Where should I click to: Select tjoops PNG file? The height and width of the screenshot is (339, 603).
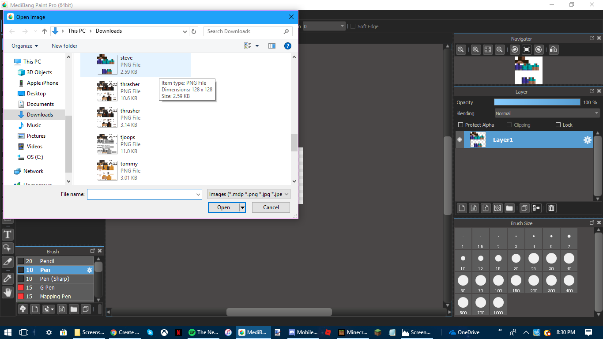click(136, 144)
